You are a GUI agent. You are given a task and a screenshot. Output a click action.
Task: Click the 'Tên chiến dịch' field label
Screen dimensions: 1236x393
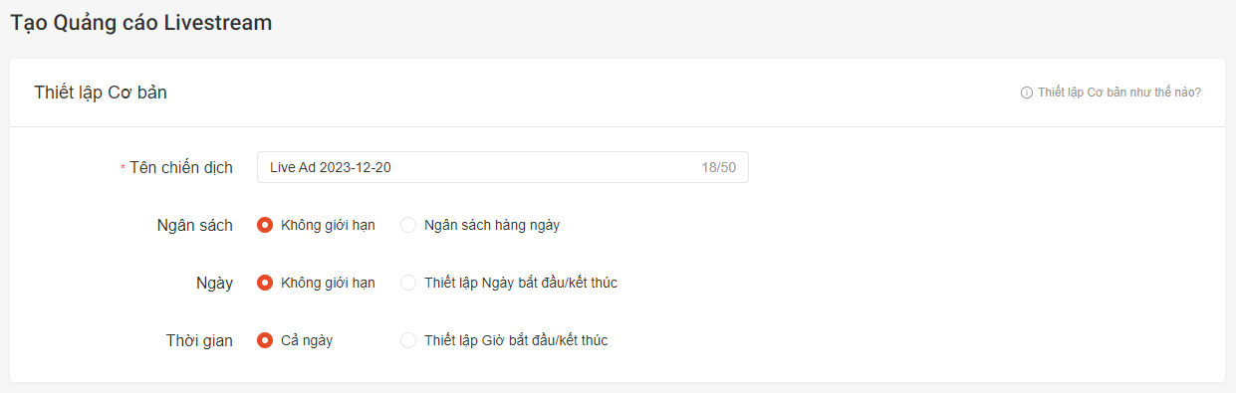point(181,167)
